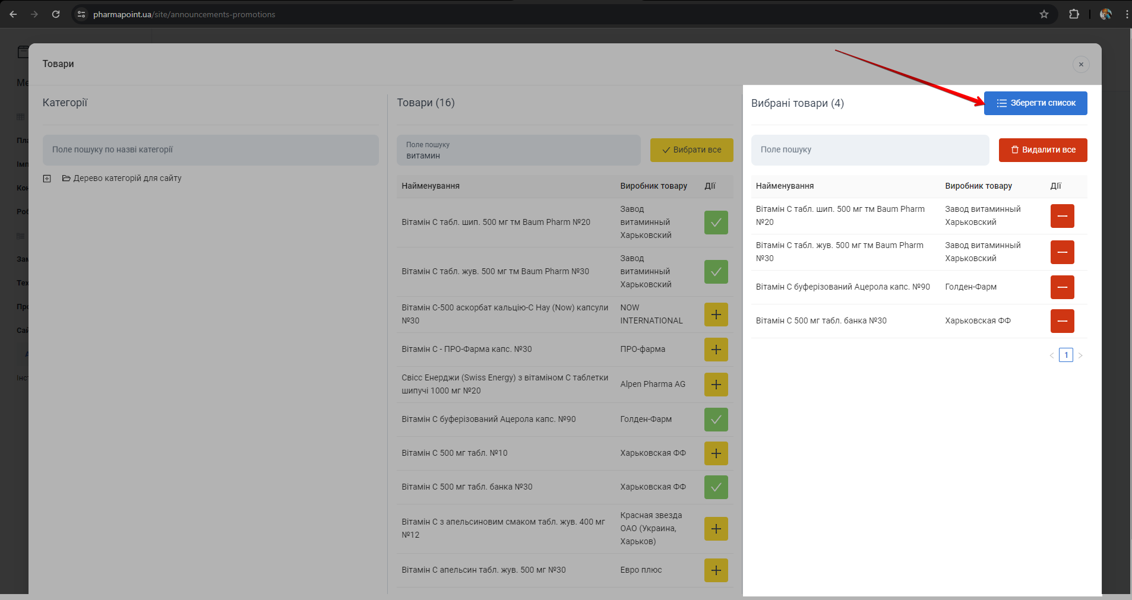The height and width of the screenshot is (600, 1132).
Task: Select page 1 in selected products pagination
Action: (x=1066, y=355)
